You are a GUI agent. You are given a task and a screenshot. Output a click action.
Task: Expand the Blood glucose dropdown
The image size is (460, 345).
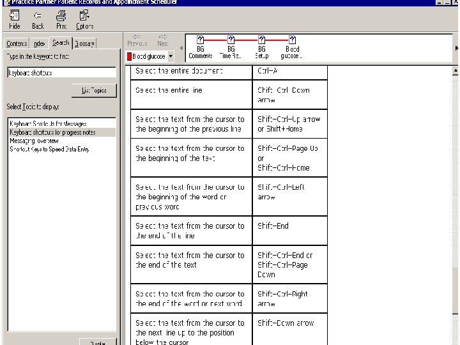point(171,56)
